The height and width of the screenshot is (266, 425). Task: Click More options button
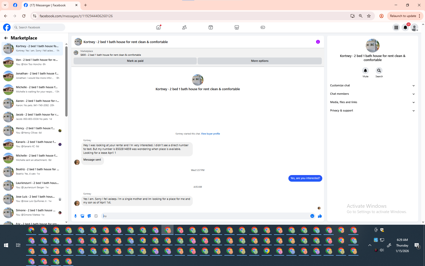[x=260, y=61]
